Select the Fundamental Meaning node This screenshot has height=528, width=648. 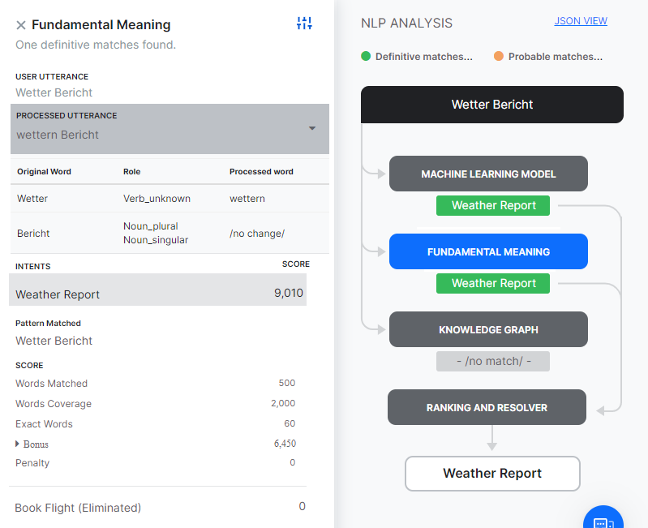[488, 251]
